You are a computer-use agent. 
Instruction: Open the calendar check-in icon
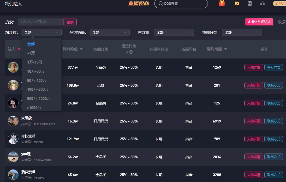pos(237,4)
